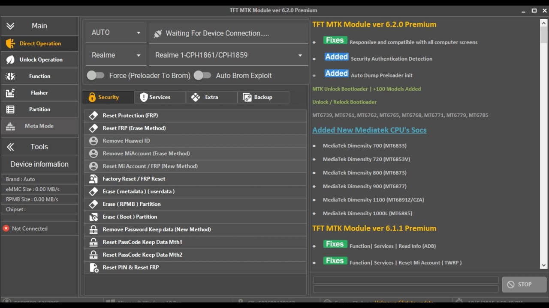
Task: Open the Realme 1-CPH1861/CPH1859 model dropdown
Action: click(228, 55)
